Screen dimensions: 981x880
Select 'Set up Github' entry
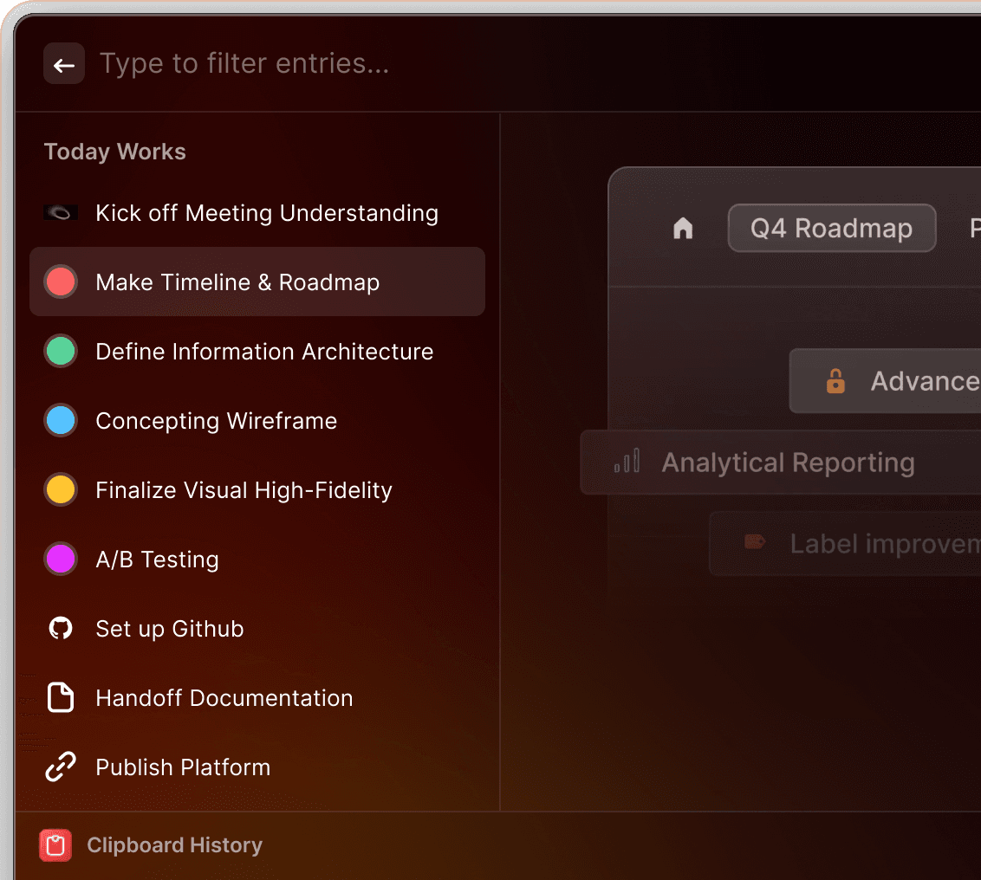257,629
